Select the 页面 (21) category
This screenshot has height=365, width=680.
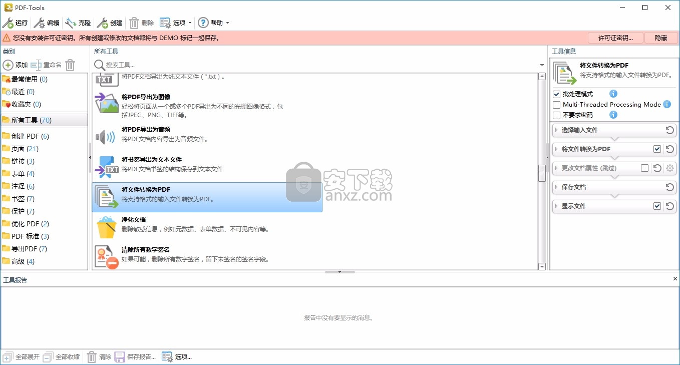44,149
